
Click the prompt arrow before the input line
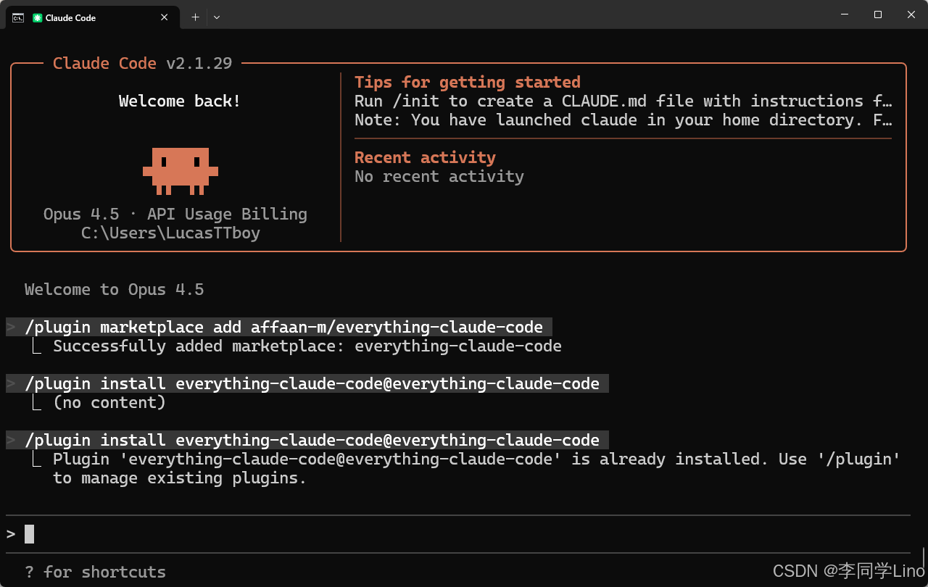pos(10,533)
